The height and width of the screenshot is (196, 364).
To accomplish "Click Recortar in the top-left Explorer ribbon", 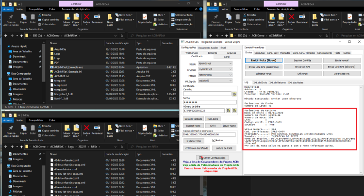I will [45, 15].
